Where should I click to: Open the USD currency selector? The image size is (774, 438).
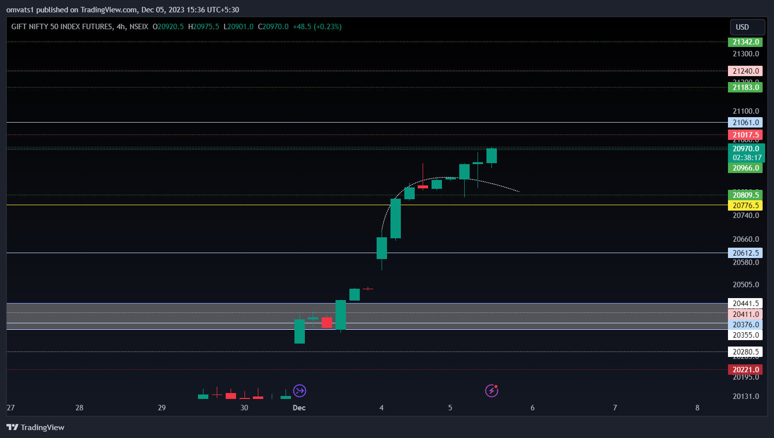(x=748, y=27)
